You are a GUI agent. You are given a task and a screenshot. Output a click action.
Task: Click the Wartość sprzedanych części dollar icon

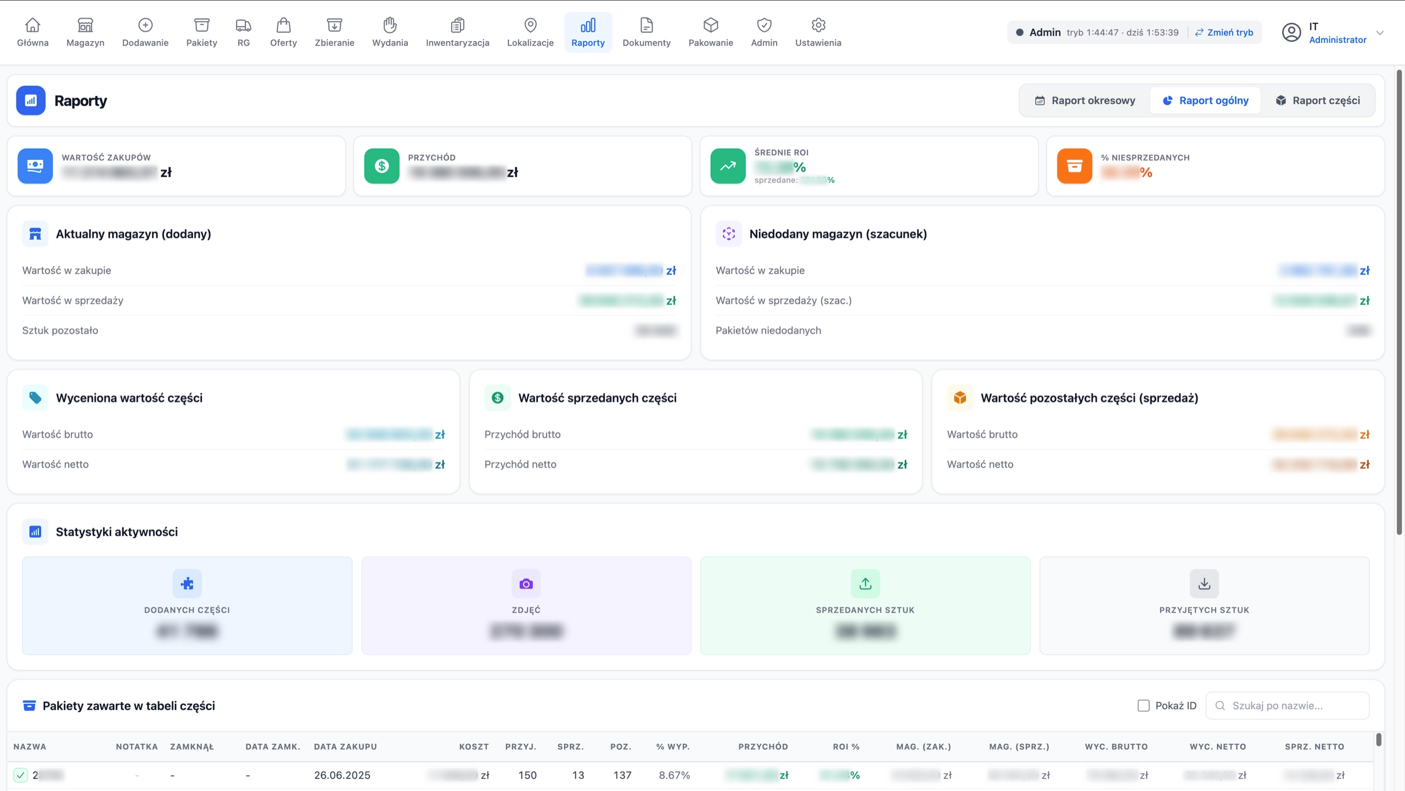498,398
